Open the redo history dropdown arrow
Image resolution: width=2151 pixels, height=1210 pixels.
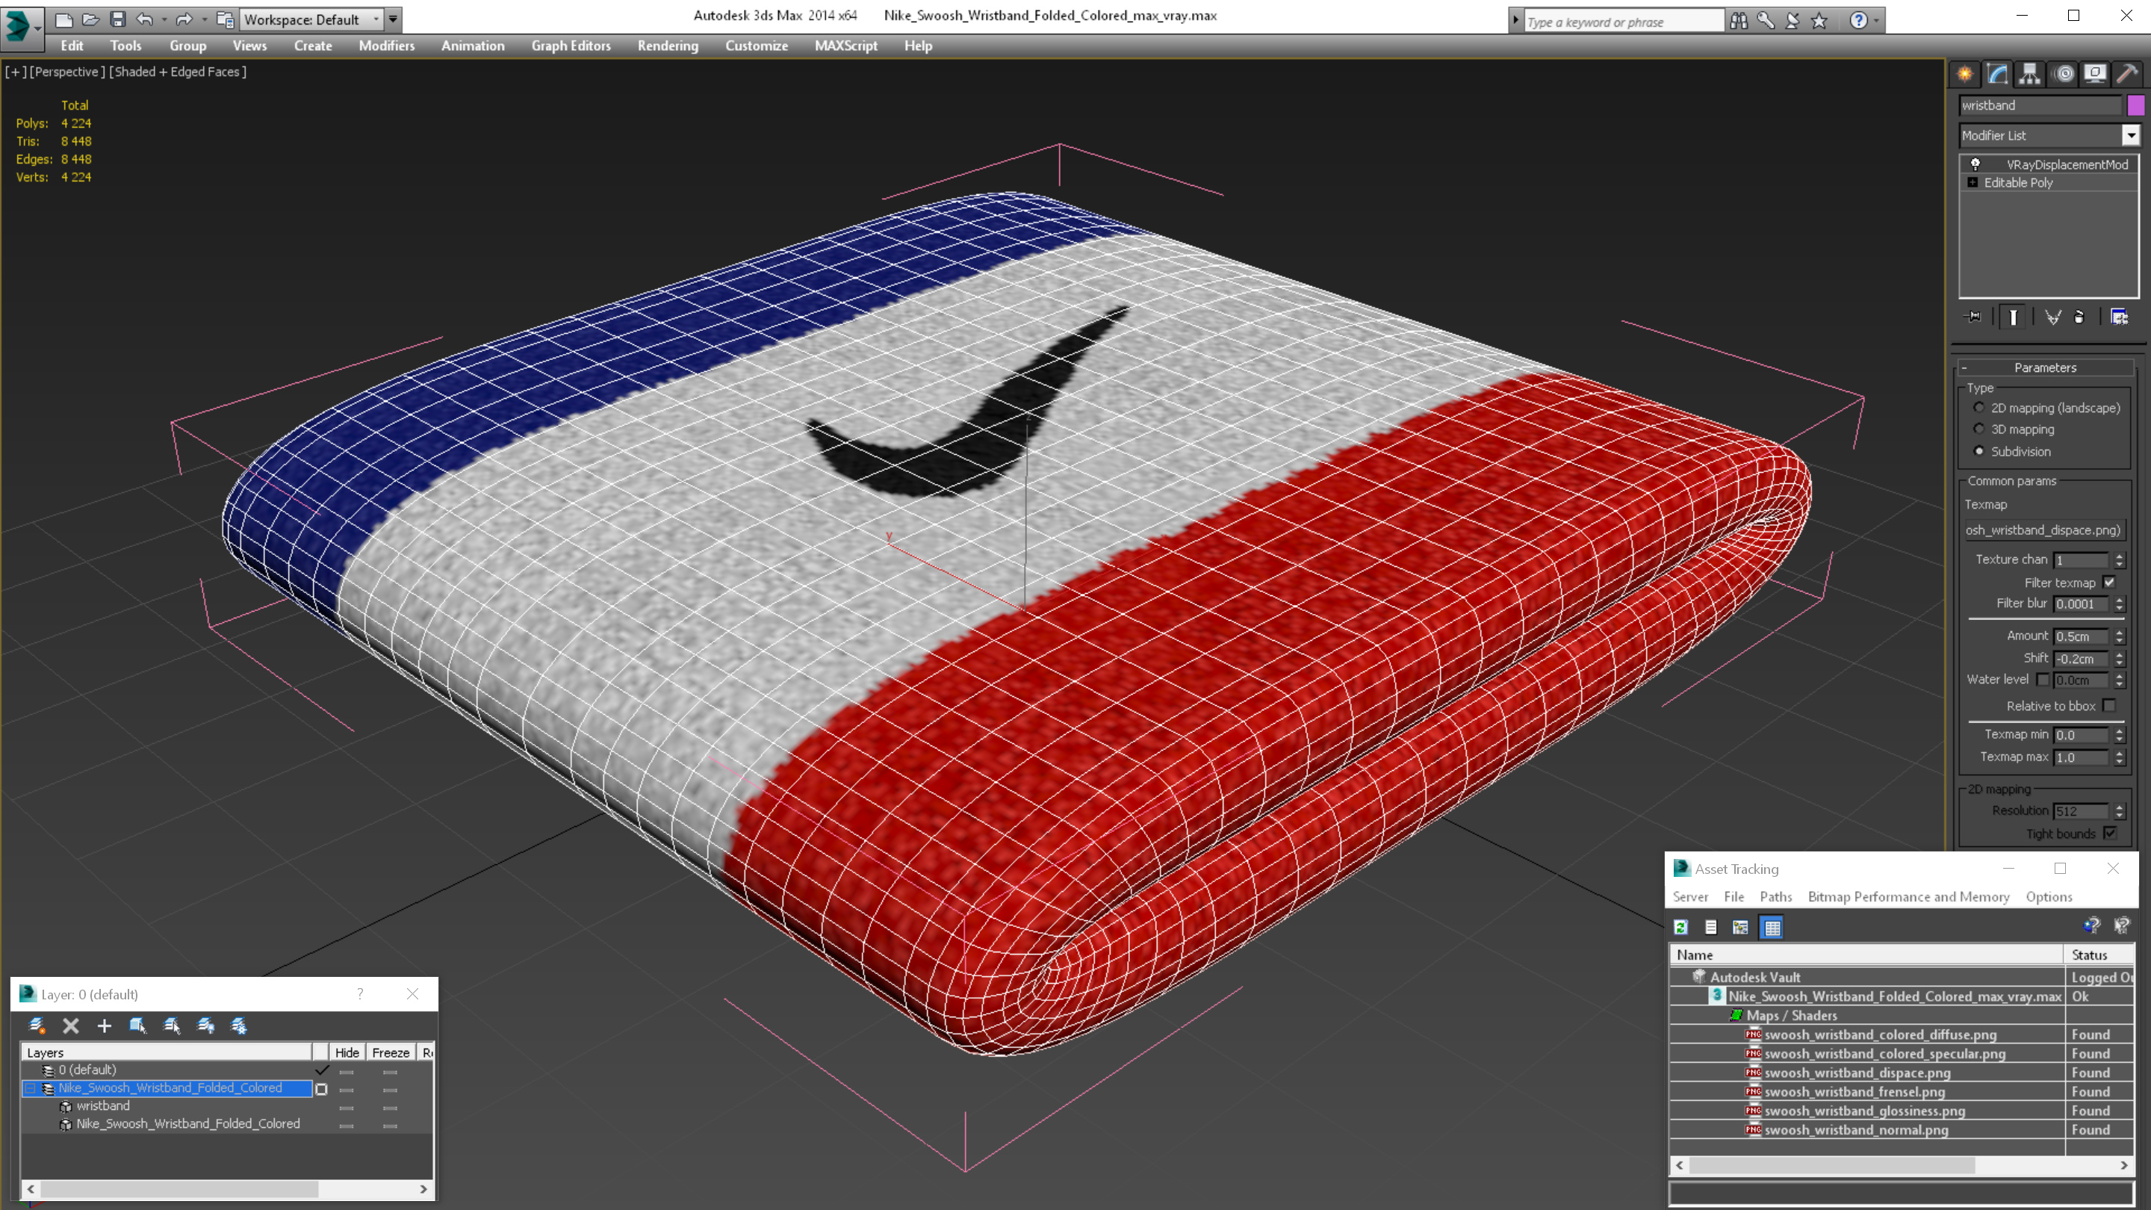tap(204, 19)
